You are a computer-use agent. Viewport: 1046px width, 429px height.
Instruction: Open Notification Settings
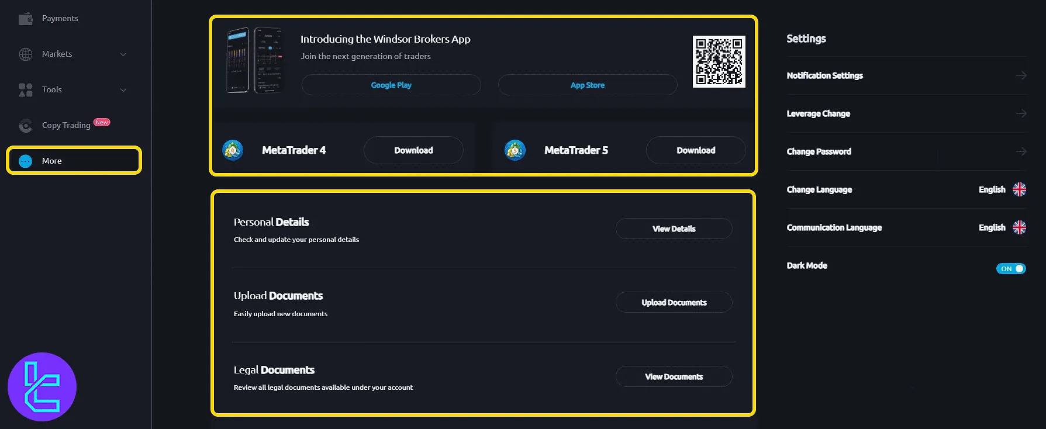906,75
